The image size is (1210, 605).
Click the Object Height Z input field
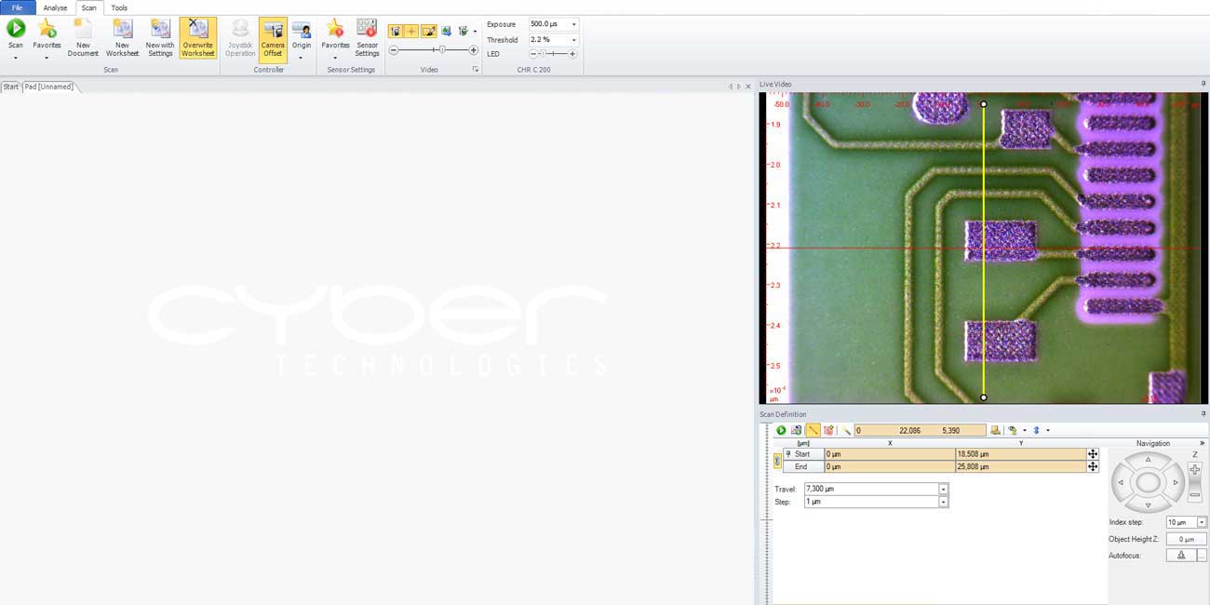pos(1186,539)
